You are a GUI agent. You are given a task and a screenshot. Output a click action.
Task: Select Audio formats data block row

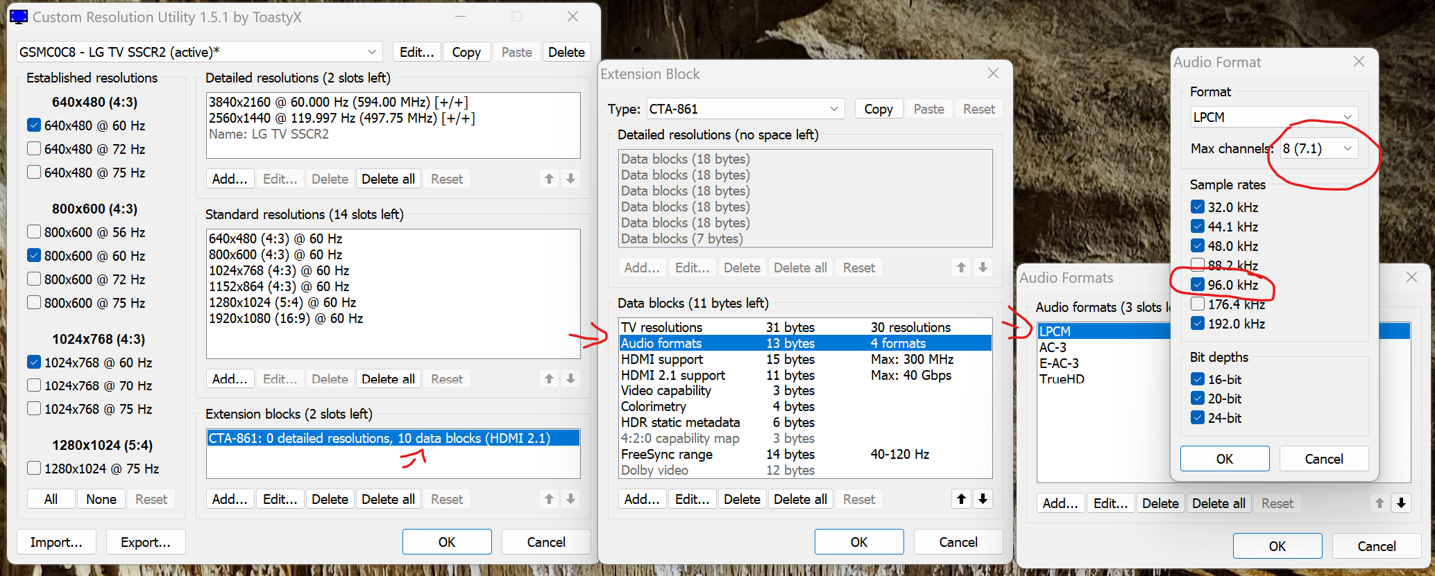point(805,343)
